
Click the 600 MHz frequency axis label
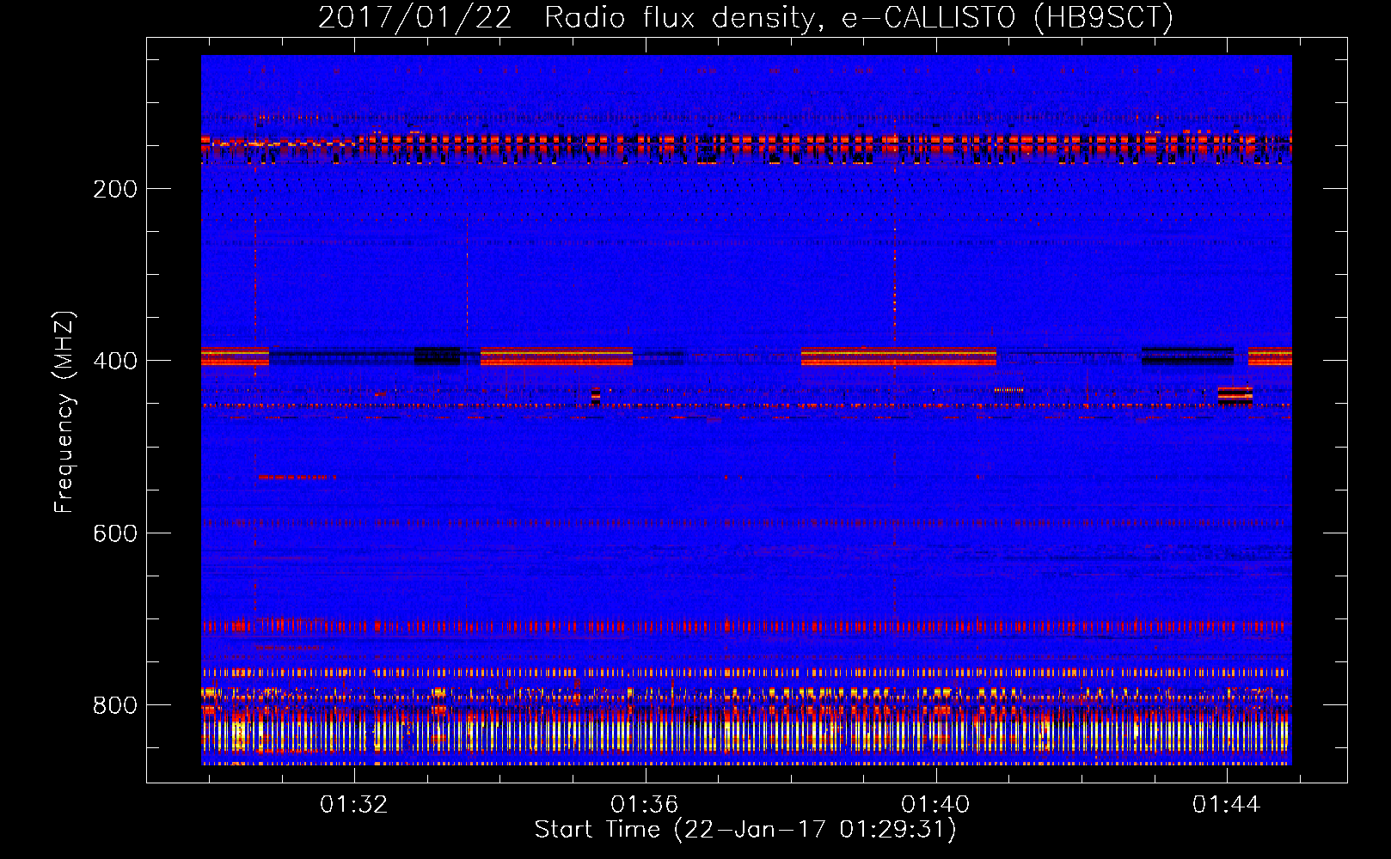pyautogui.click(x=115, y=533)
